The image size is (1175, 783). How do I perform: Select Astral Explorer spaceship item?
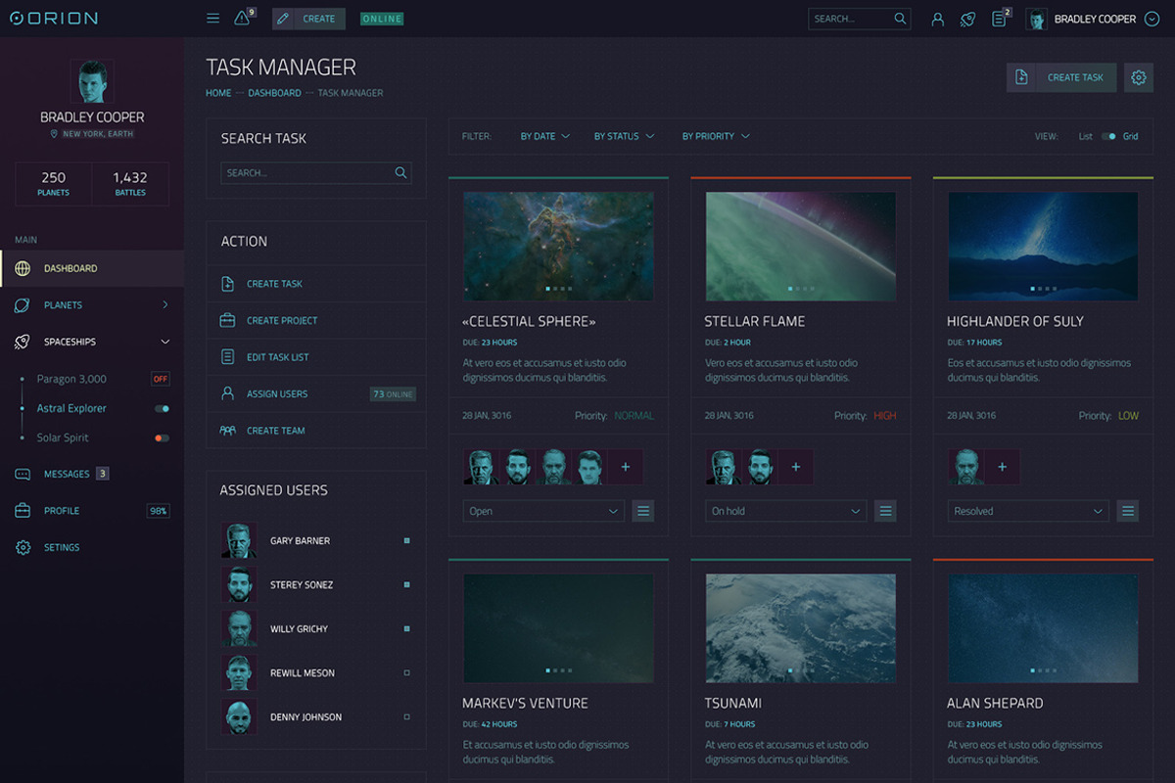71,408
